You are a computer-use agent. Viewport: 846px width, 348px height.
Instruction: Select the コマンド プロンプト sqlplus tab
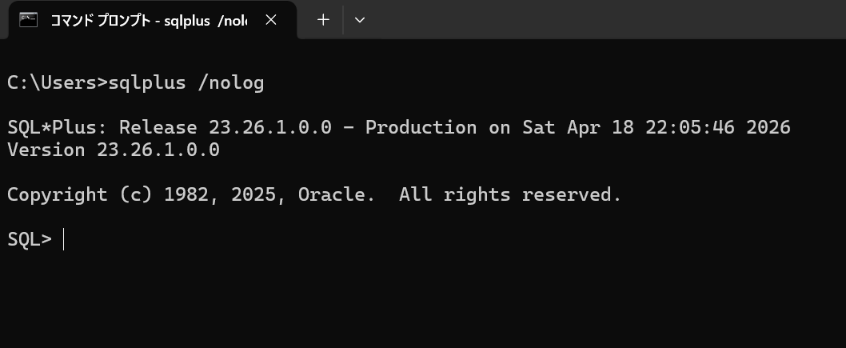click(x=148, y=20)
